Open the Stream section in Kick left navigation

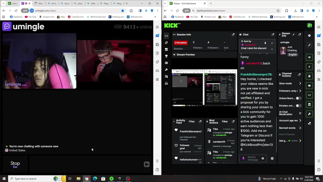[x=166, y=36]
